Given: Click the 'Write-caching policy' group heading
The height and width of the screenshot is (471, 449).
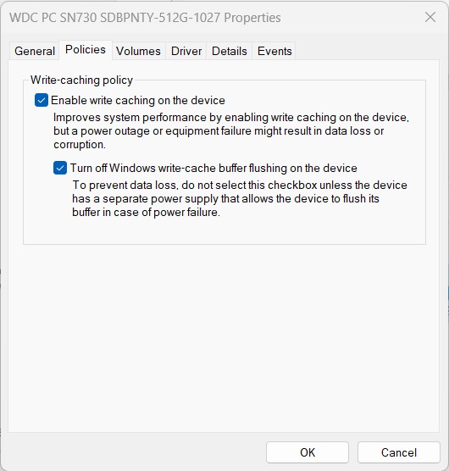Looking at the screenshot, I should point(81,80).
